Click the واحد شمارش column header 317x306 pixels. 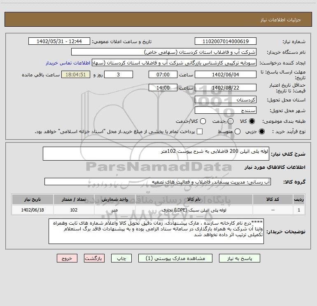tap(114, 199)
